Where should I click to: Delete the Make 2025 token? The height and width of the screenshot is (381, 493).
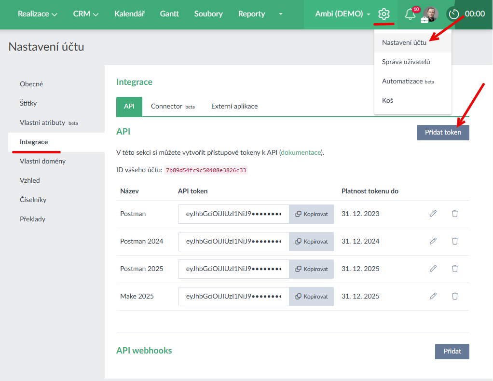[x=454, y=296]
